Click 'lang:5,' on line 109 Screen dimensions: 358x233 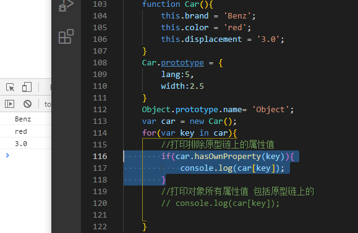[177, 75]
